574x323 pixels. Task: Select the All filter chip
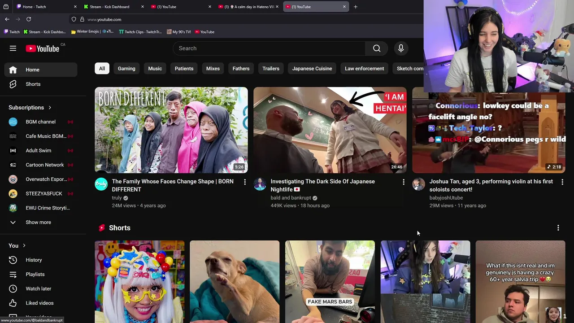(x=102, y=69)
